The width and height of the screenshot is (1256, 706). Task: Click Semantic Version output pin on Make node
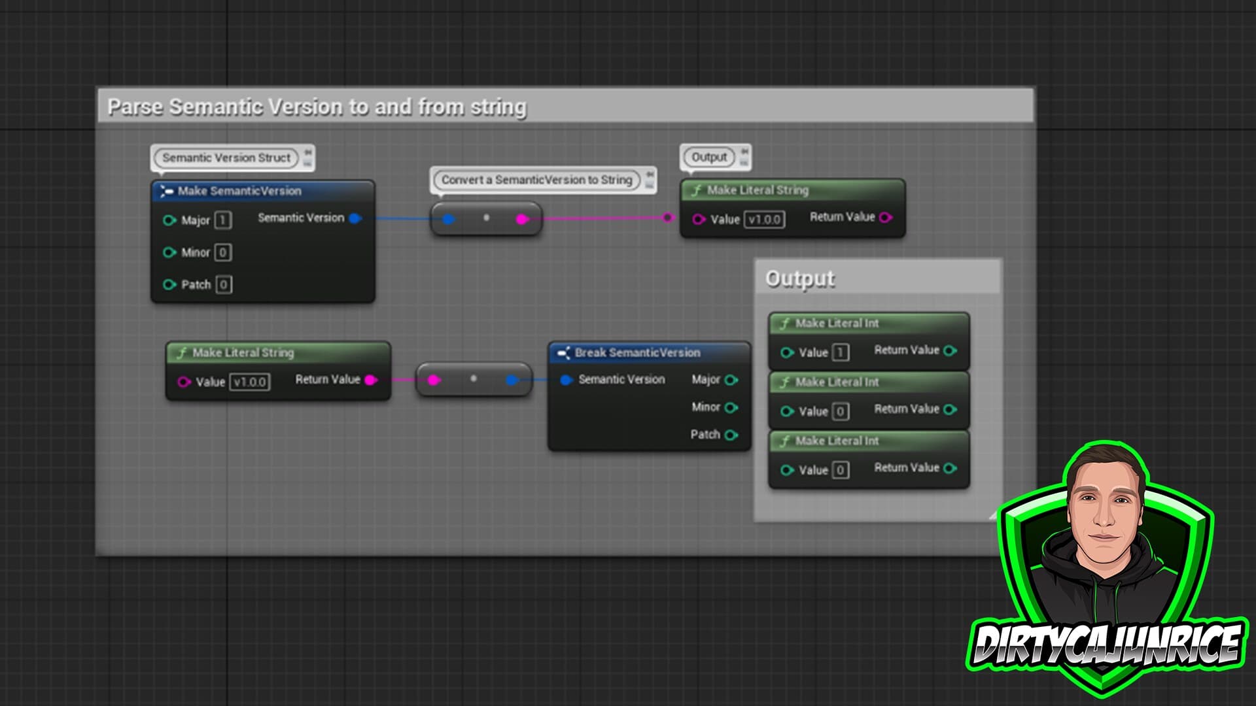click(355, 218)
